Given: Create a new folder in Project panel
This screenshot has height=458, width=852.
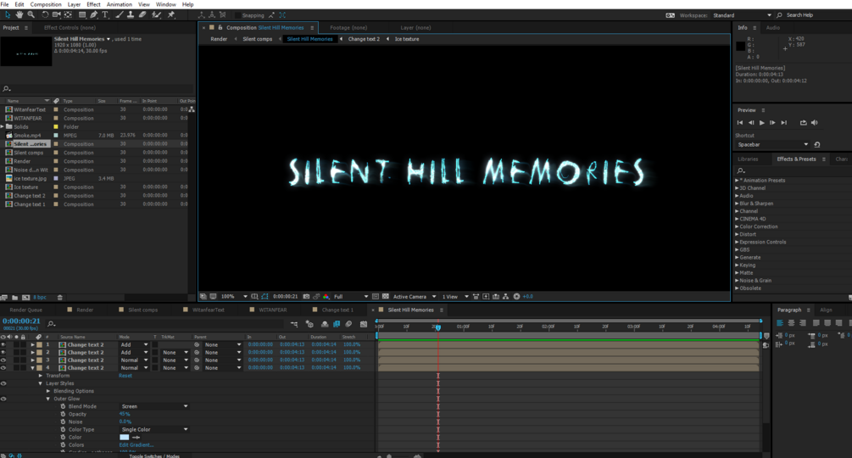Looking at the screenshot, I should [x=14, y=298].
